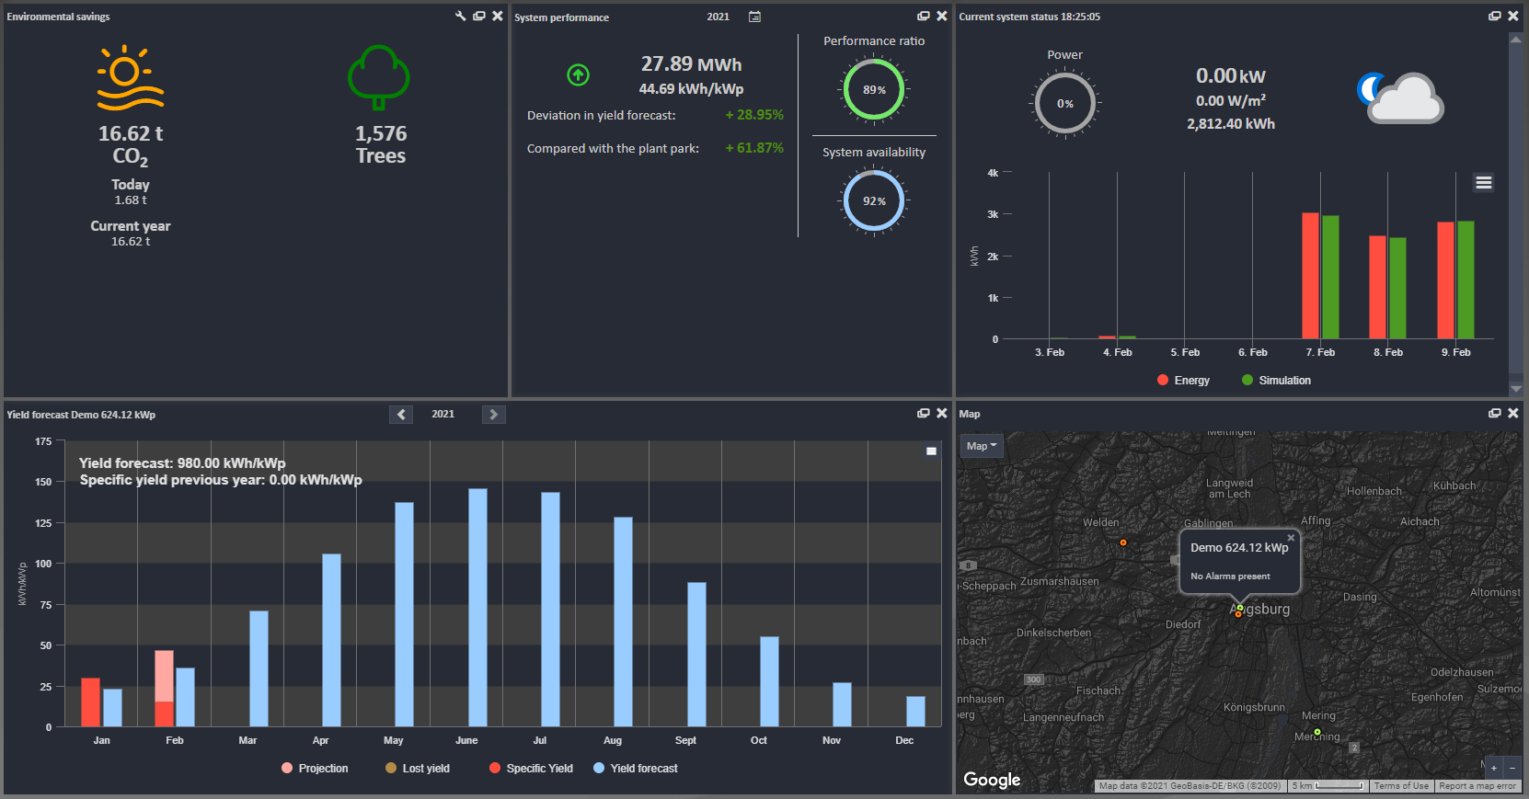Click the System availability 92% gauge
The height and width of the screenshot is (799, 1529).
click(x=874, y=200)
